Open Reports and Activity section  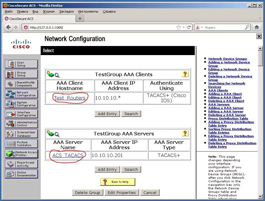pyautogui.click(x=21, y=164)
